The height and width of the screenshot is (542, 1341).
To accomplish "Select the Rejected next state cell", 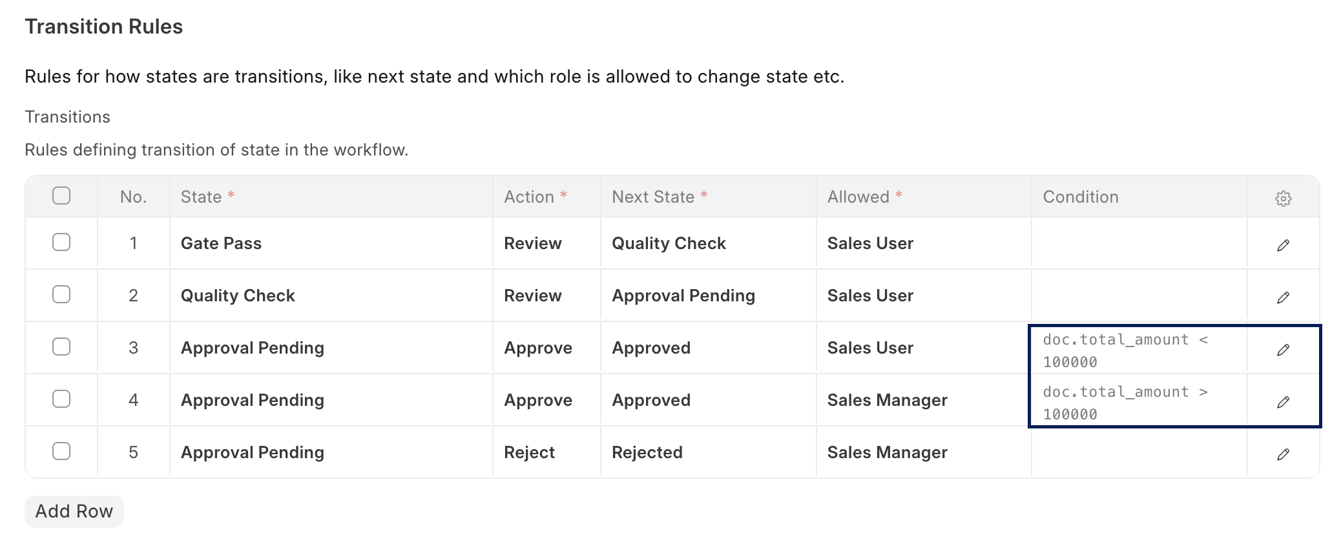I will coord(647,452).
